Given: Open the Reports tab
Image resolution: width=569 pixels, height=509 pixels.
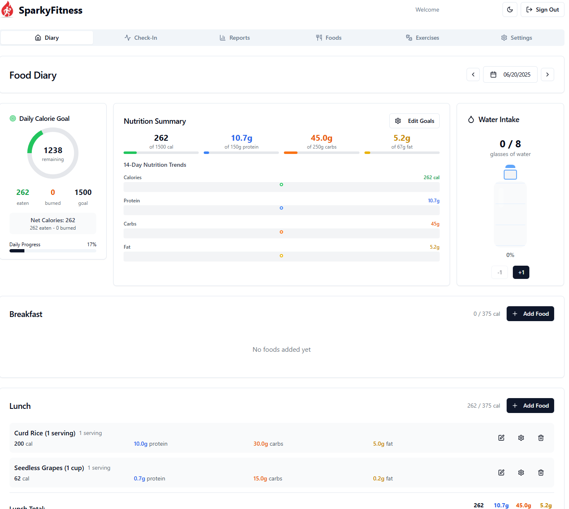Looking at the screenshot, I should 235,38.
